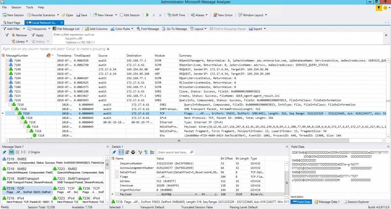This screenshot has width=391, height=209.
Task: Click the Remove filter button
Action: [x=19, y=35]
